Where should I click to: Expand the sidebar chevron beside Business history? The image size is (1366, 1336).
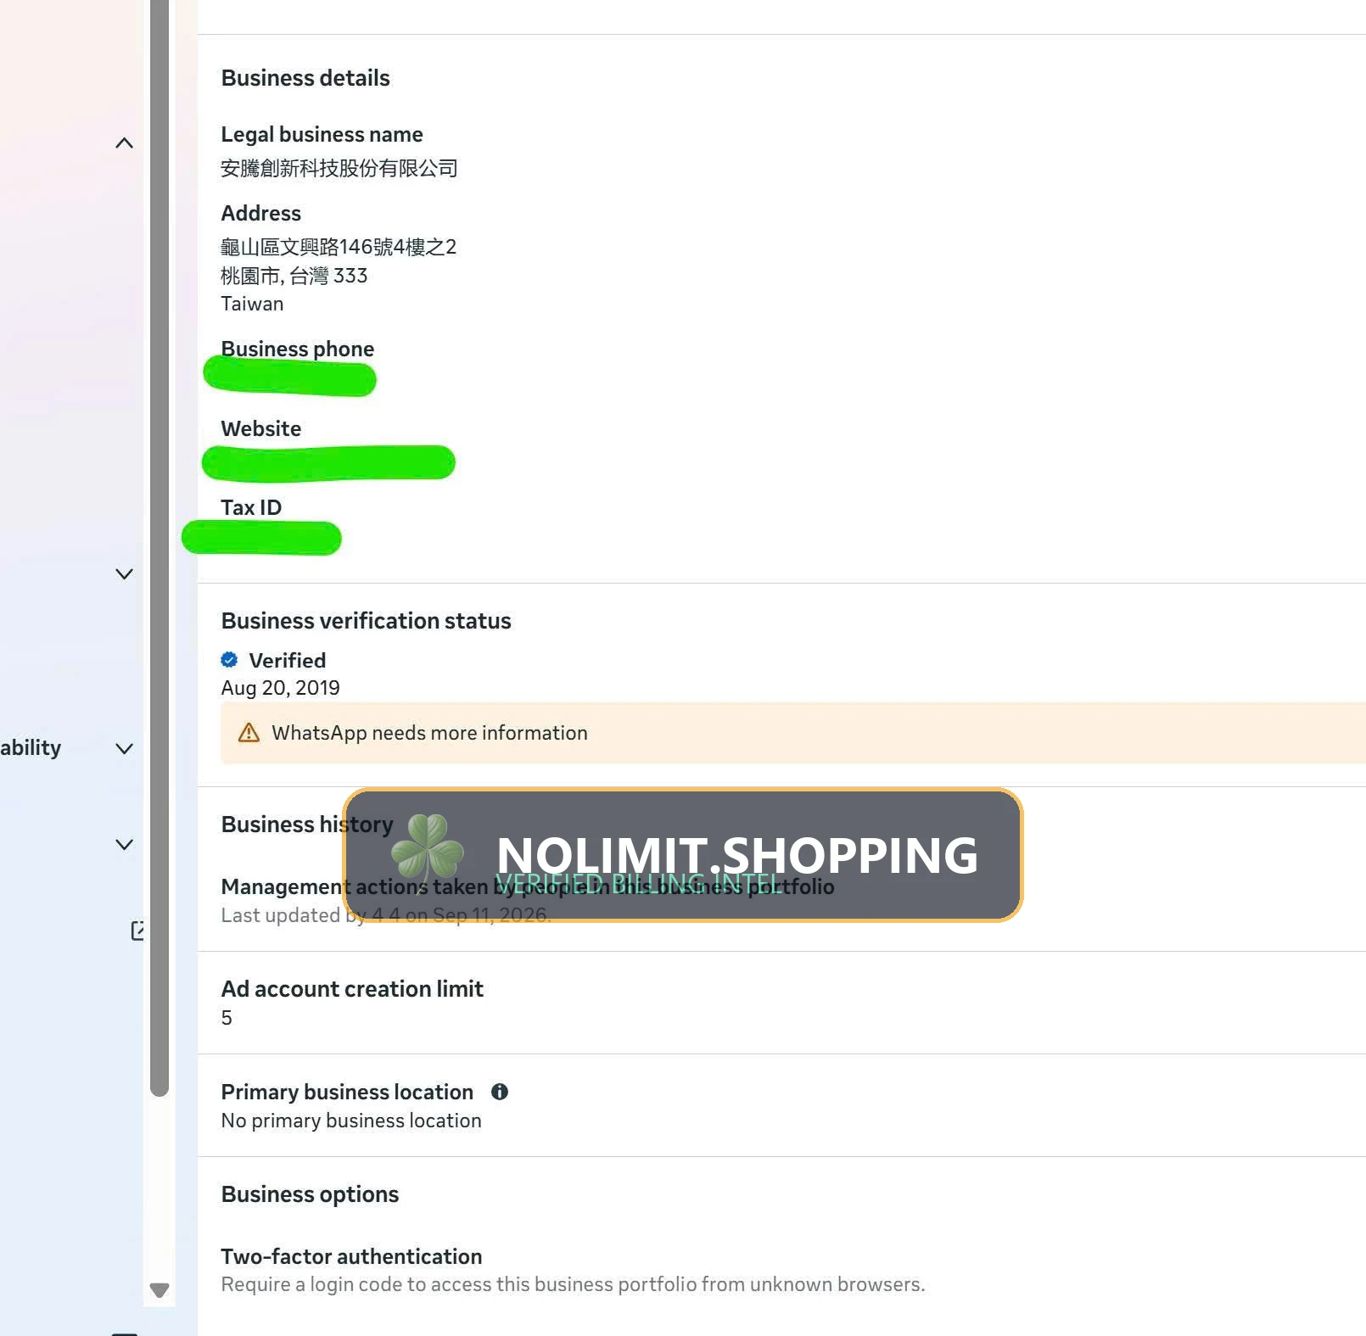click(124, 844)
